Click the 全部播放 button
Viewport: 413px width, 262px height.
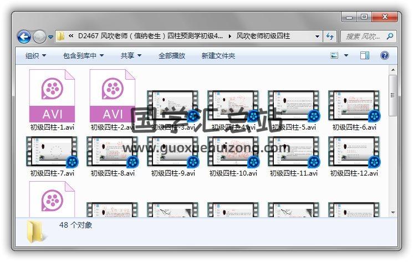click(172, 55)
